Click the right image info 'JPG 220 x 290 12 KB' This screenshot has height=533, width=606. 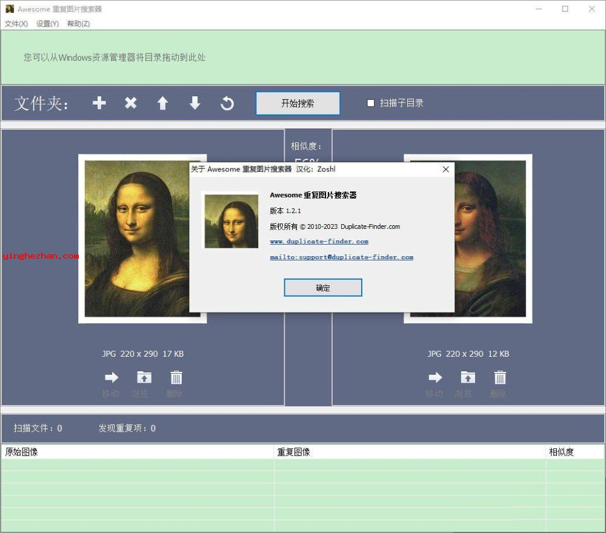point(468,354)
